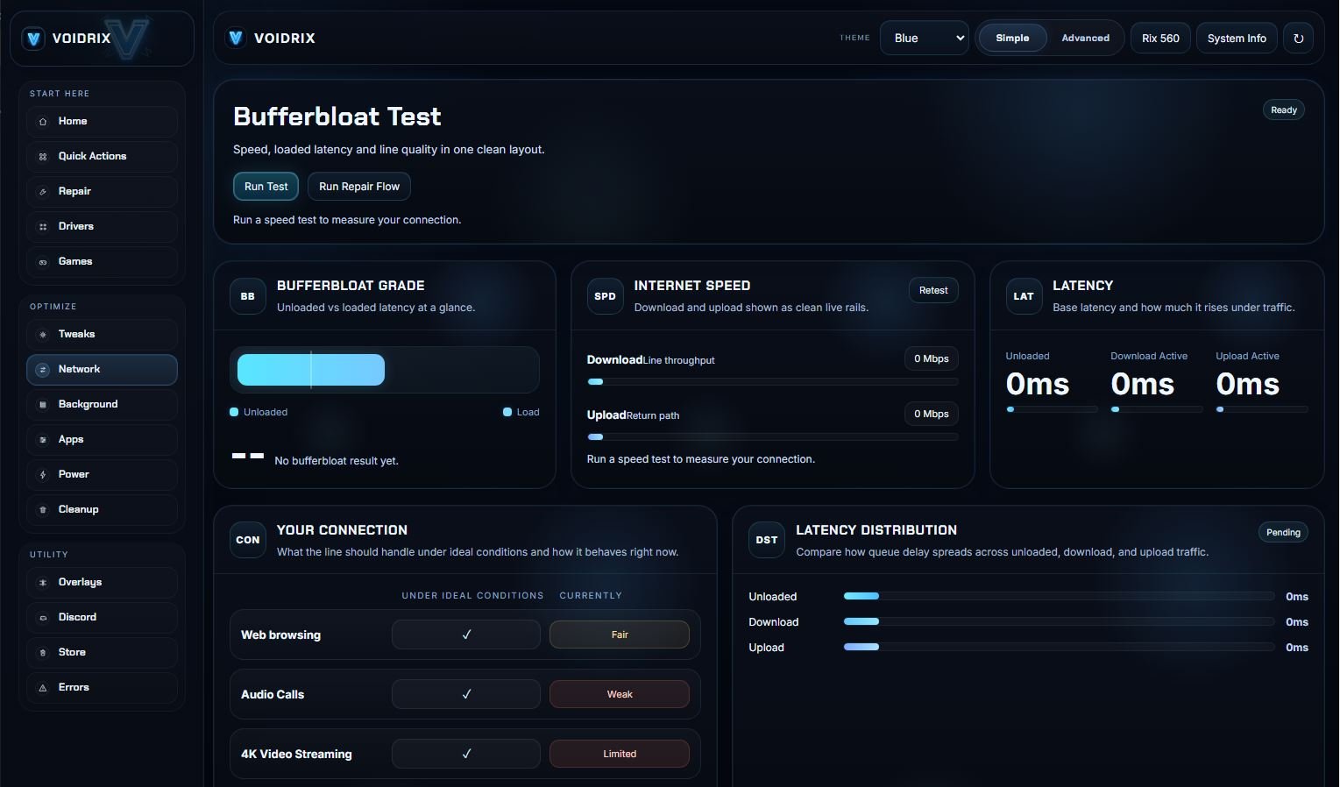This screenshot has height=787, width=1340.
Task: Open the Blue theme dropdown
Action: click(x=925, y=39)
